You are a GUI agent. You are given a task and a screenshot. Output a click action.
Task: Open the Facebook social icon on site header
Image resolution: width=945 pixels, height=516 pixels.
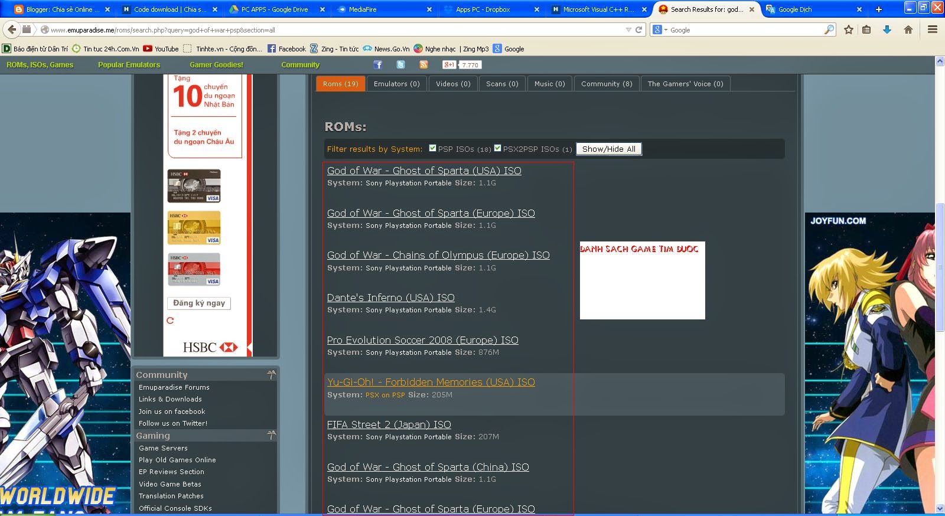pos(378,65)
